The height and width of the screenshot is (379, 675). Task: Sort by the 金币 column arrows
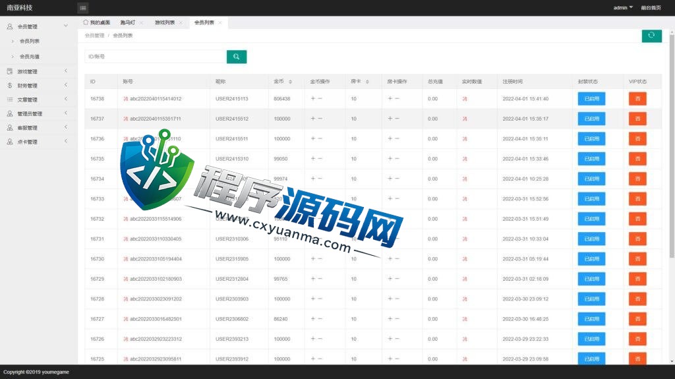290,81
